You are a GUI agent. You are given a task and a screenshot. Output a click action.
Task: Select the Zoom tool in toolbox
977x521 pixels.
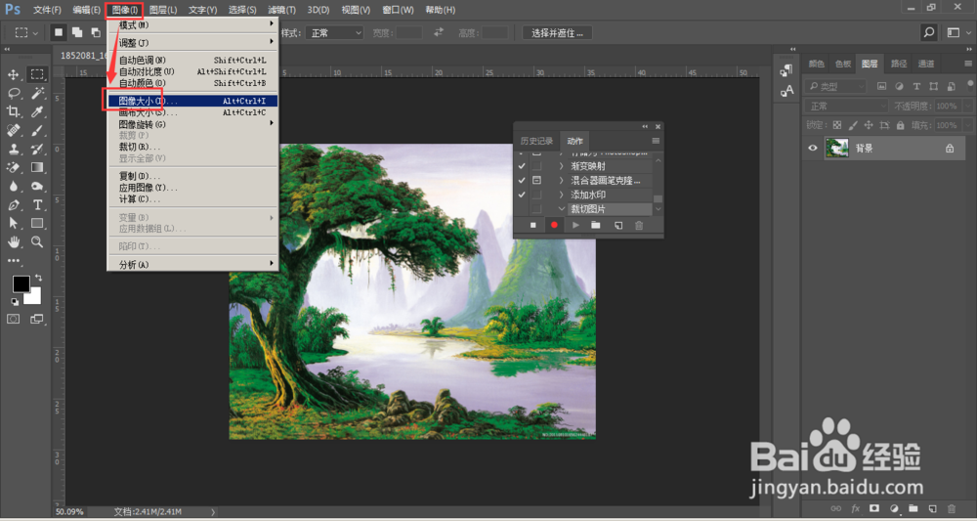[37, 241]
